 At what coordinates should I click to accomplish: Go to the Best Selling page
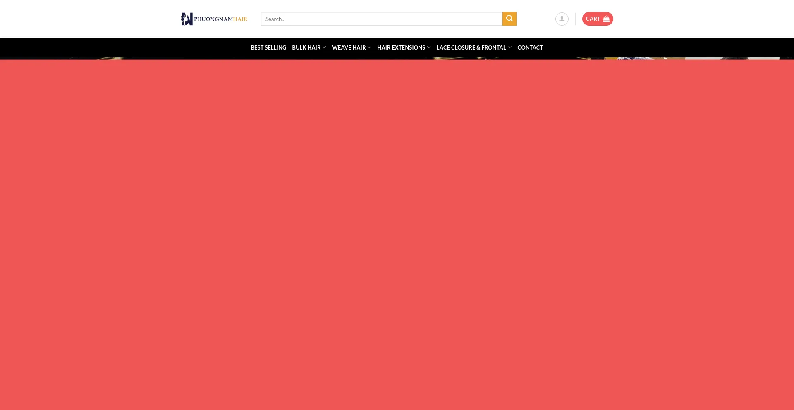coord(268,47)
